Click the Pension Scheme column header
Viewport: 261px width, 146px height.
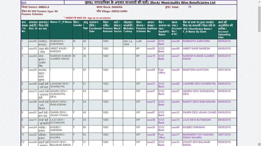(x=141, y=27)
